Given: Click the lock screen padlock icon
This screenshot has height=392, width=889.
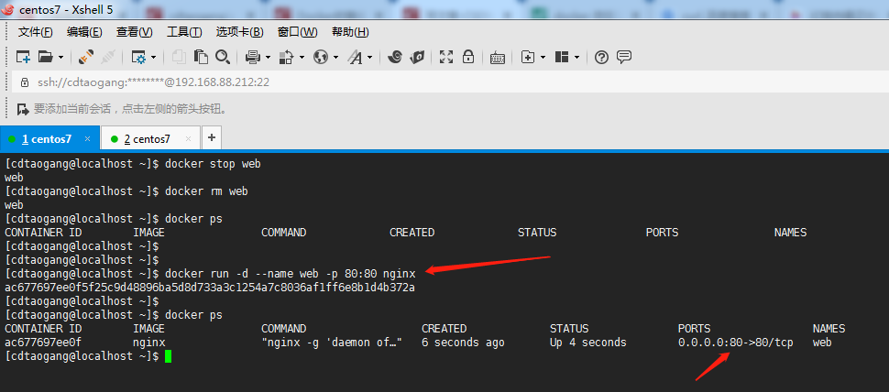Looking at the screenshot, I should (x=468, y=57).
